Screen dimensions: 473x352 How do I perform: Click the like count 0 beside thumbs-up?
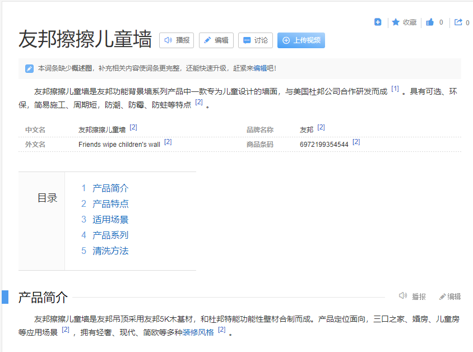coord(441,22)
